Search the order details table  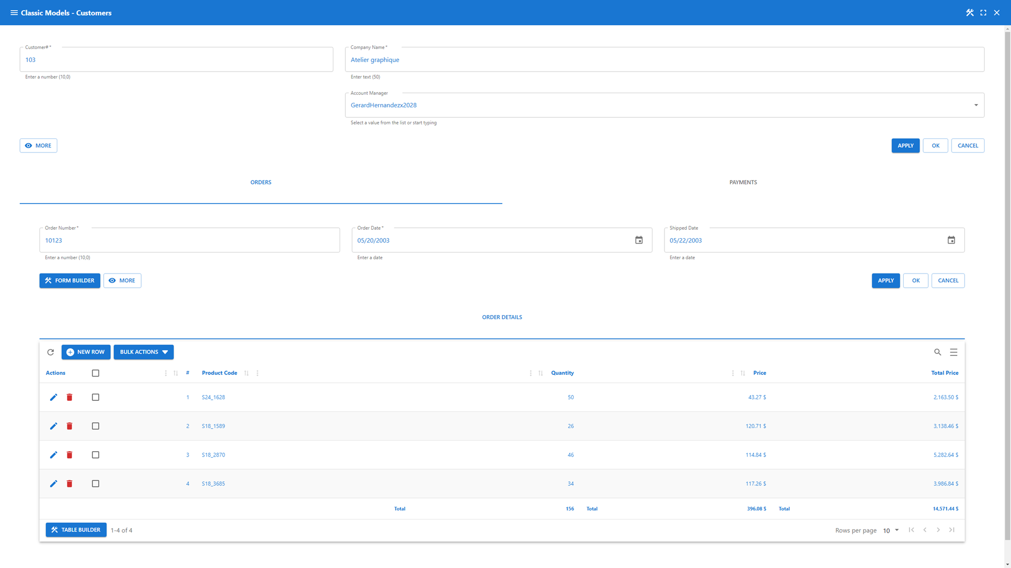point(937,352)
